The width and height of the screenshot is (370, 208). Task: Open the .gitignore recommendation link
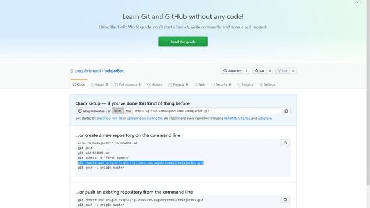point(265,118)
